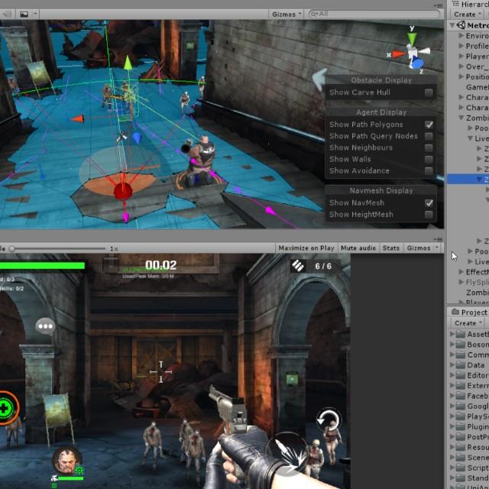Image resolution: width=489 pixels, height=489 pixels.
Task: Open the Hierarchy Create dropdown
Action: pos(467,15)
